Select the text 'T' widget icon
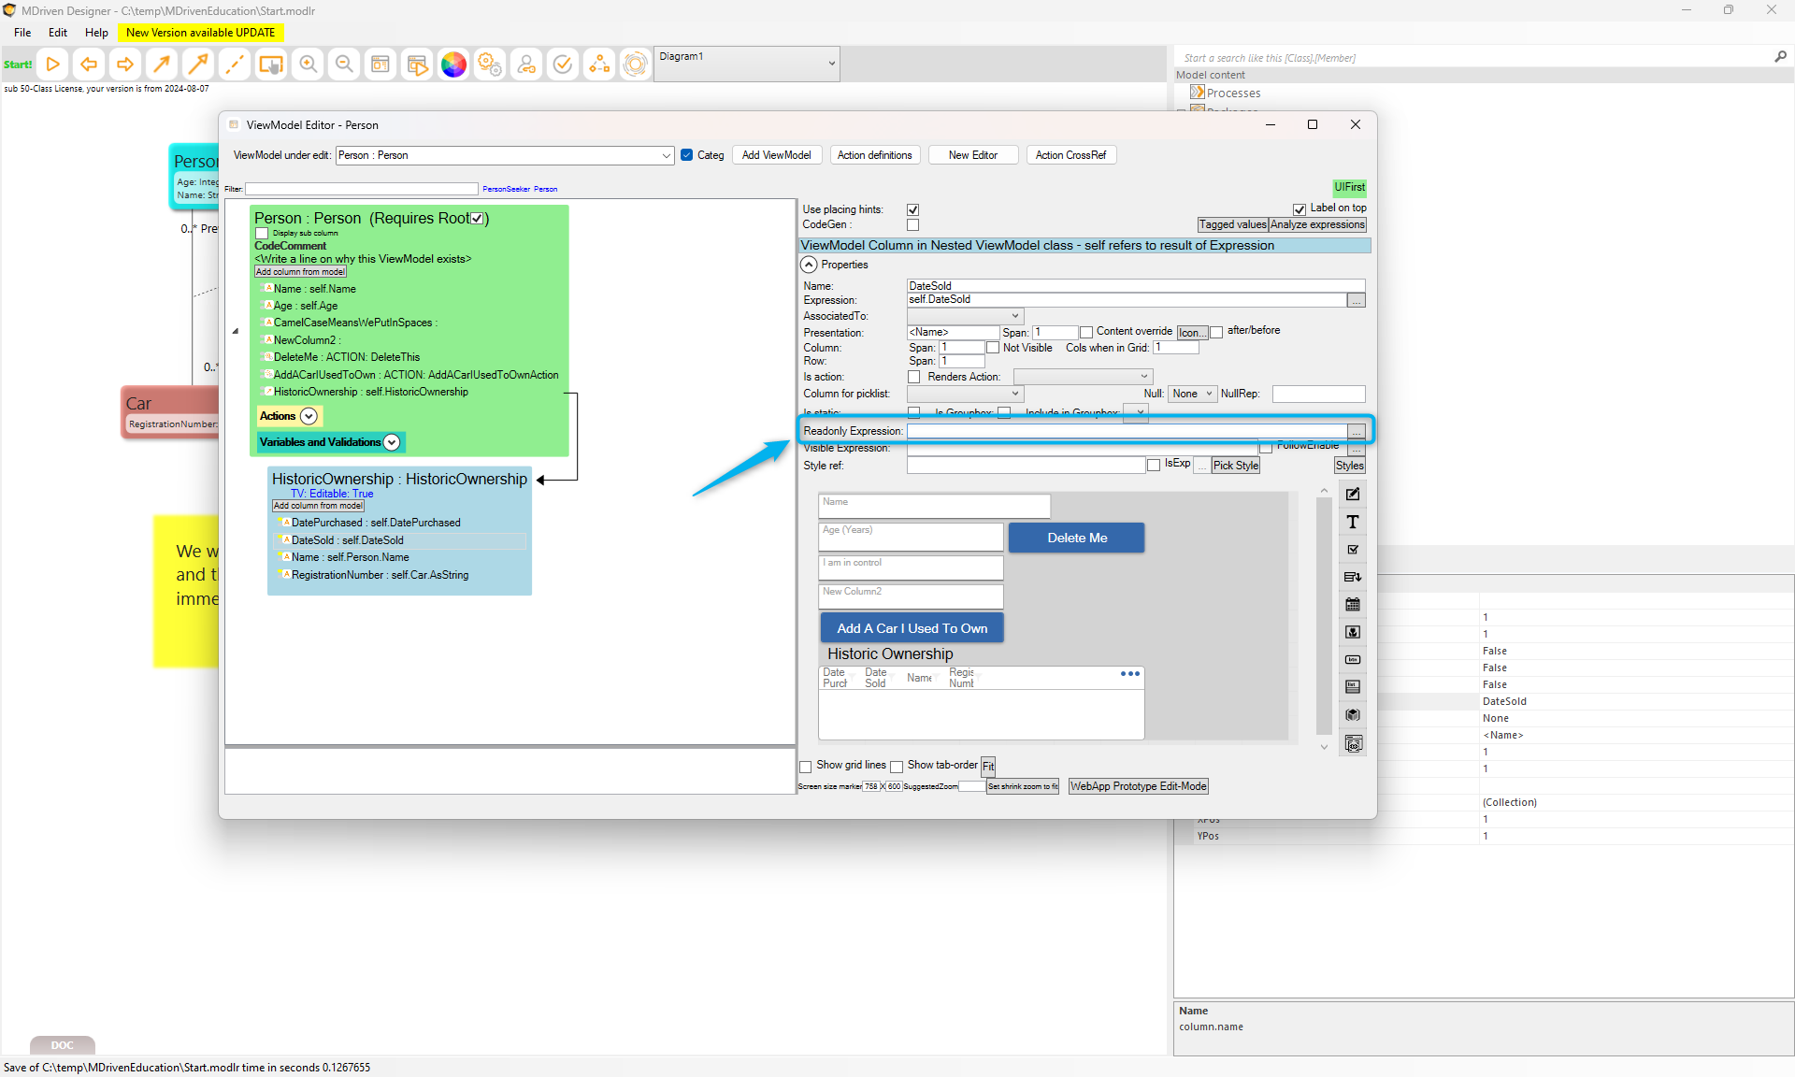 1352,522
